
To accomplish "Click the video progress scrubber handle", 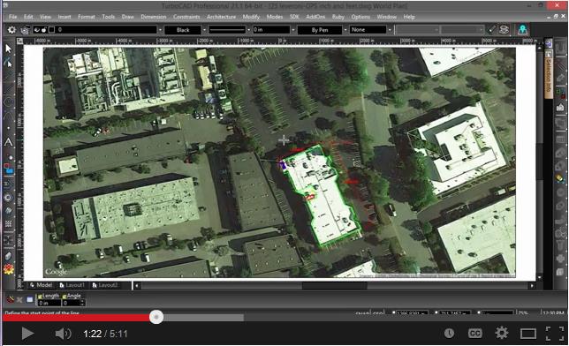I will point(156,317).
